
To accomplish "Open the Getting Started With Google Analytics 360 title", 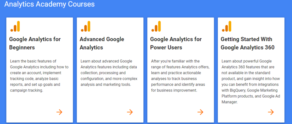I will (248, 43).
